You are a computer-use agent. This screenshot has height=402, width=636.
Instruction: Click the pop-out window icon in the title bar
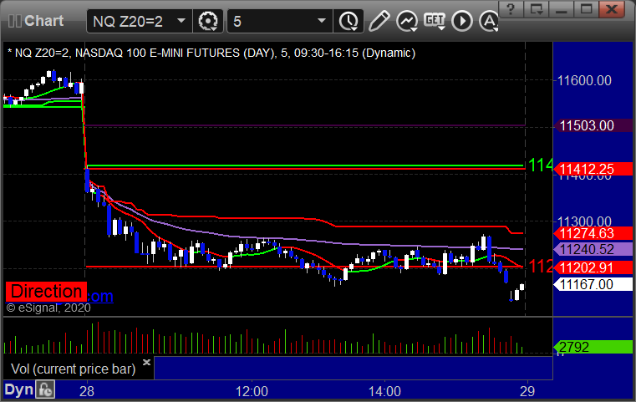coord(537,9)
